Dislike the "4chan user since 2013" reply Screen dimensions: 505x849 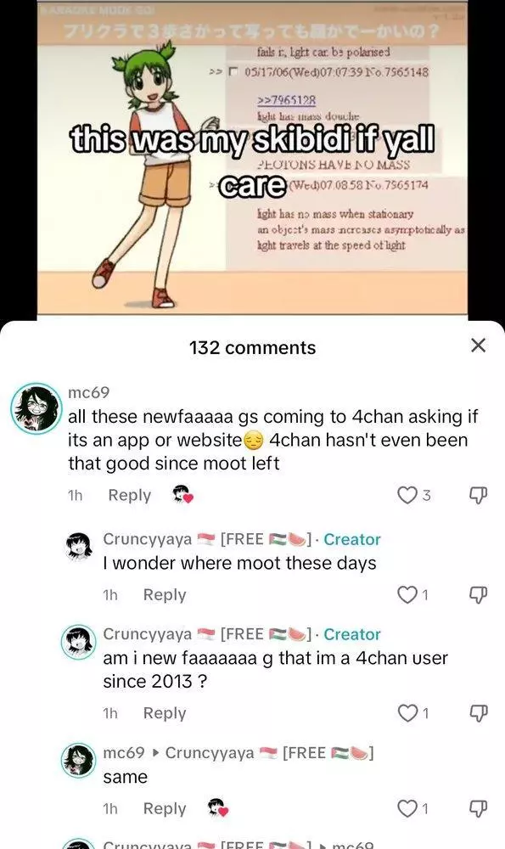tap(478, 713)
